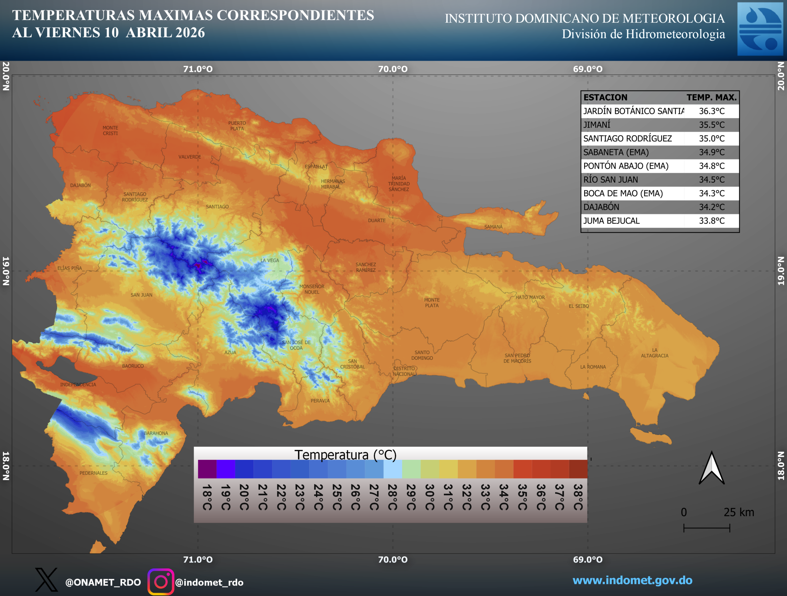Click the 38°C dark red legend swatch
This screenshot has width=787, height=596.
578,469
